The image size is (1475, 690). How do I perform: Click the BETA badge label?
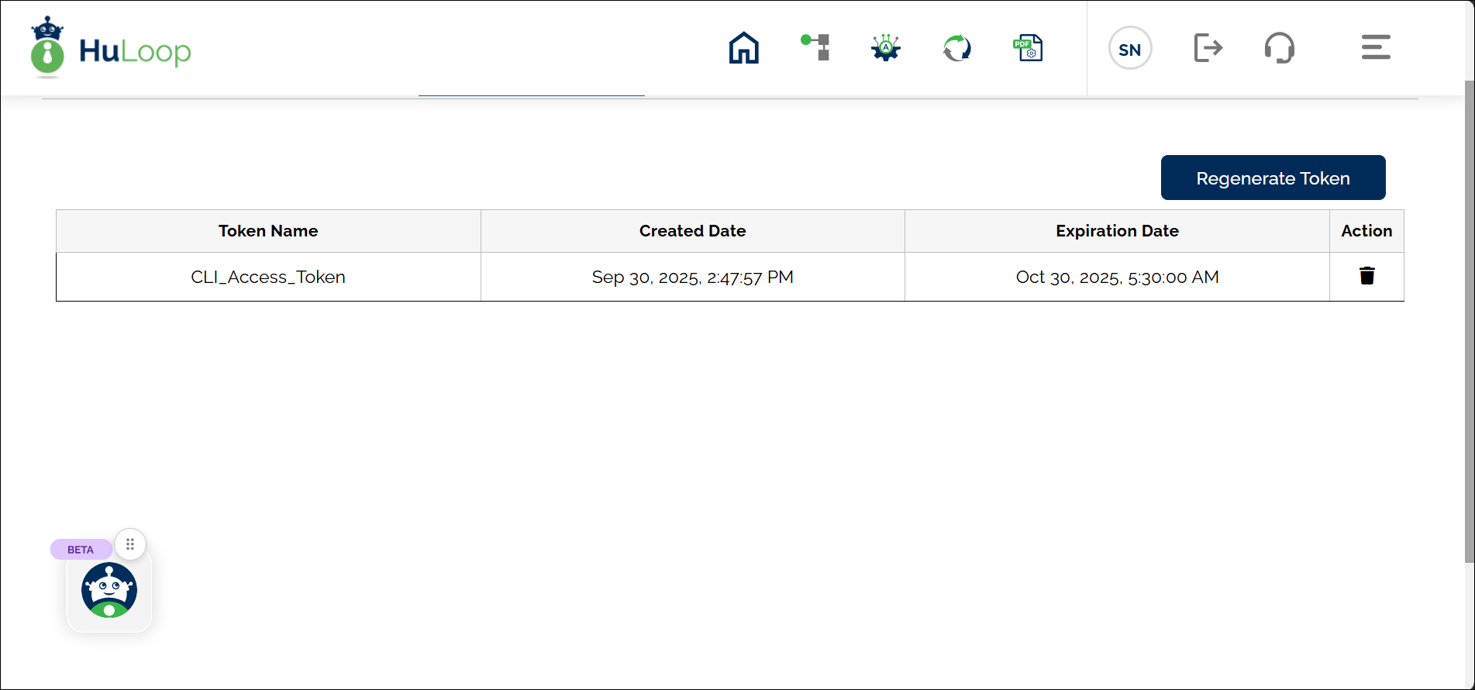click(x=81, y=550)
